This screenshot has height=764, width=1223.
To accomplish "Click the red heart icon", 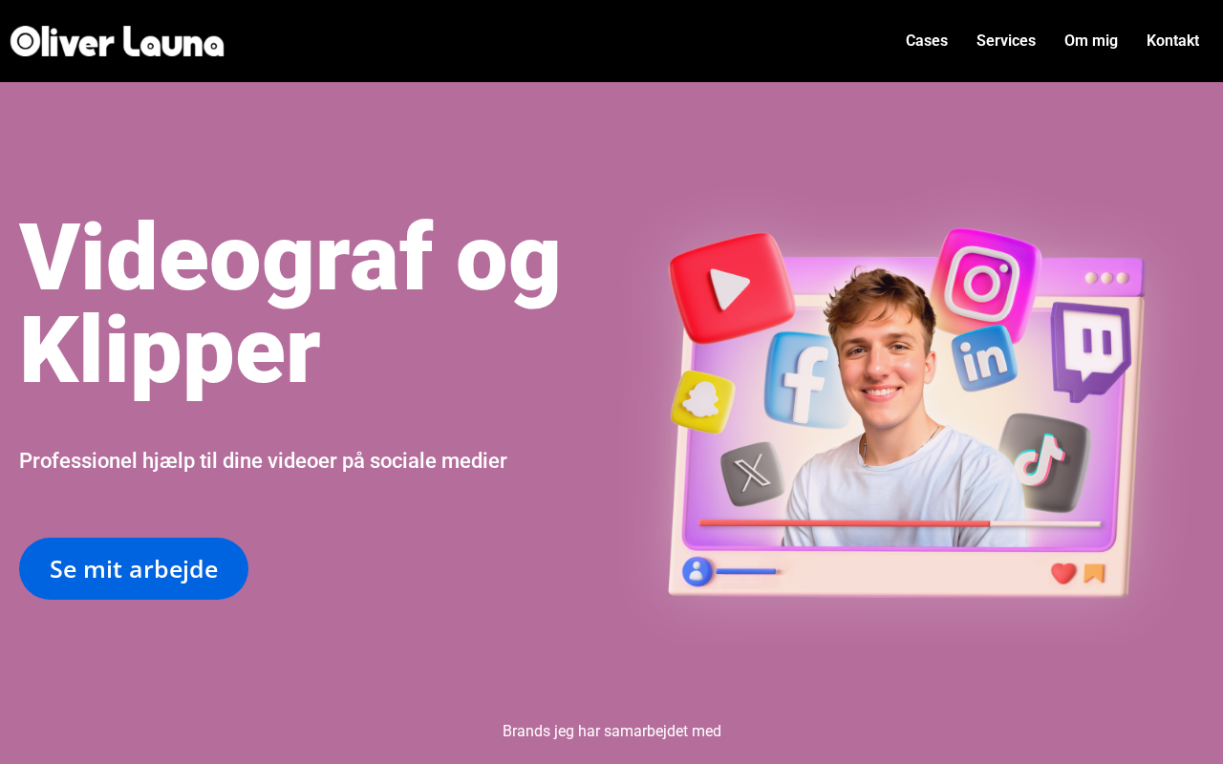I will [x=1063, y=573].
